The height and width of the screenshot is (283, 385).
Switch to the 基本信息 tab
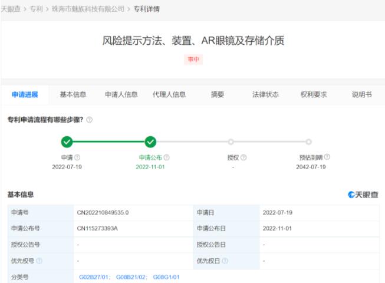click(73, 94)
